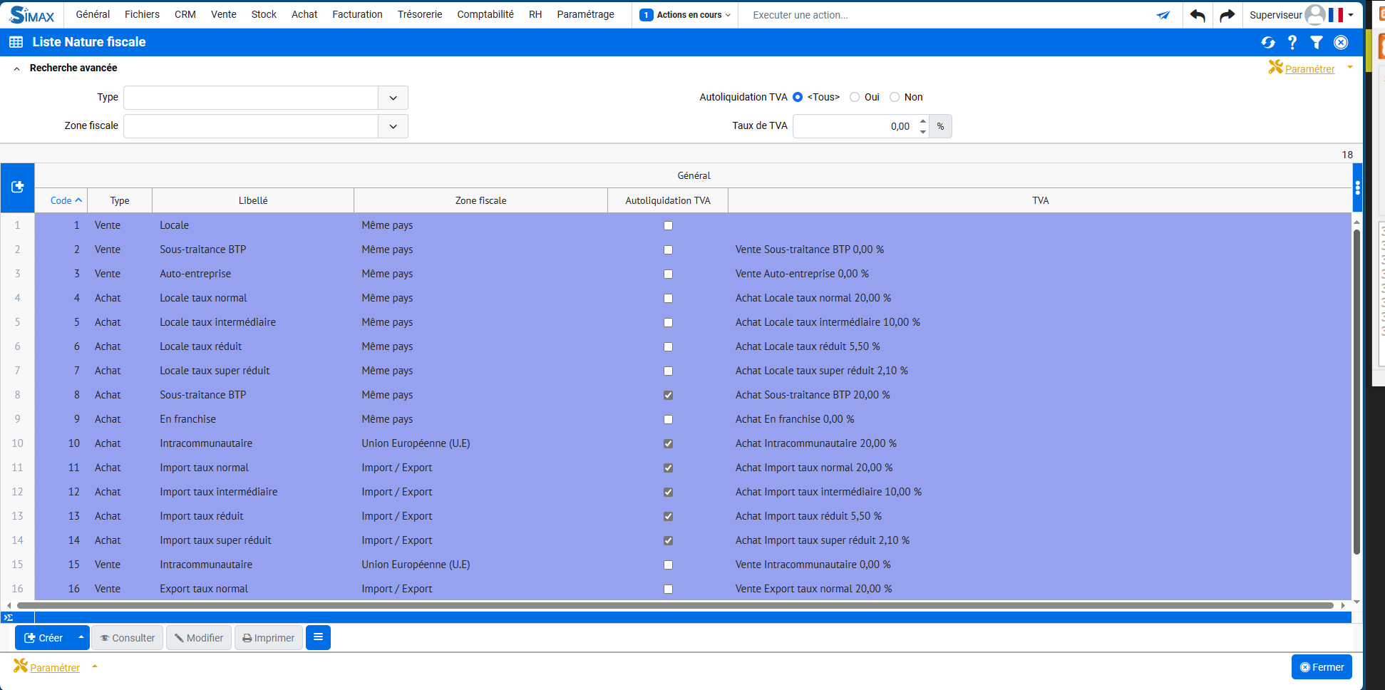Select row 'Locale taux super réduit'
The width and height of the screenshot is (1385, 690).
pos(693,371)
